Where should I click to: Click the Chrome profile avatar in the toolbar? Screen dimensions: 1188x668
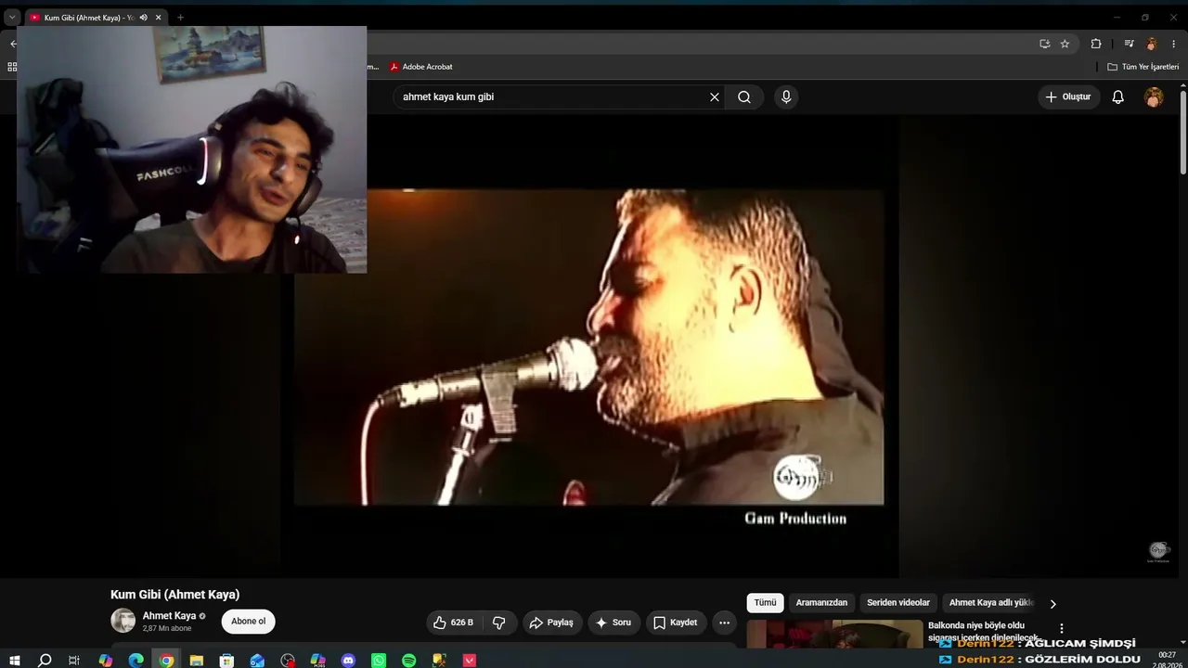coord(1152,44)
